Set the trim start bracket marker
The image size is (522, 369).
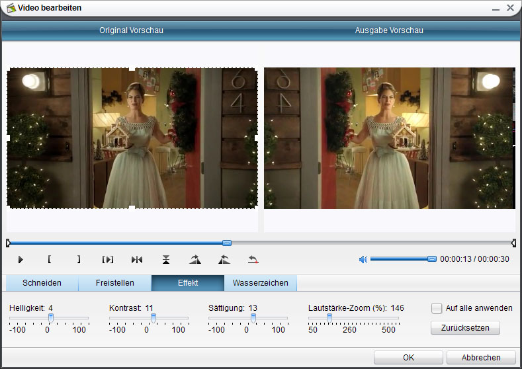tap(50, 260)
